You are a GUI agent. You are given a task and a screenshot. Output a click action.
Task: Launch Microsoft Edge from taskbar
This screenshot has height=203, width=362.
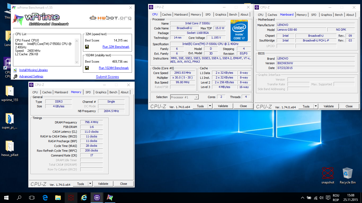coord(45,198)
